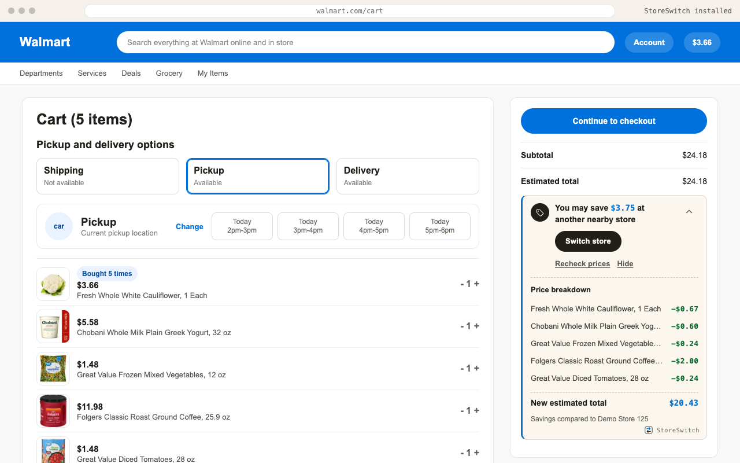Decrease Folgers coffee quantity
The width and height of the screenshot is (740, 463).
click(462, 410)
